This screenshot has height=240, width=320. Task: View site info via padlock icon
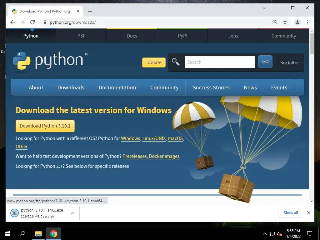[45, 22]
